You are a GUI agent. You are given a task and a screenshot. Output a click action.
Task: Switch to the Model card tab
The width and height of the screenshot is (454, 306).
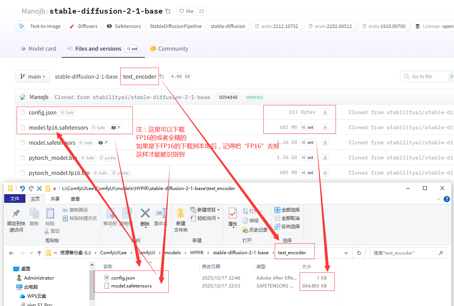point(39,49)
